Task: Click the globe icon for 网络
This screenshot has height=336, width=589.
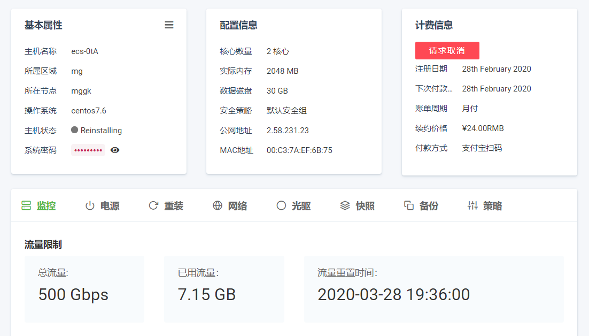Action: [x=218, y=206]
